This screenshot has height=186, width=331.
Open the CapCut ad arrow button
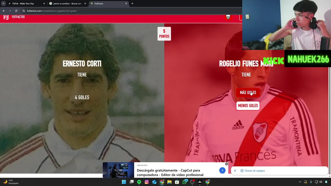(222, 170)
